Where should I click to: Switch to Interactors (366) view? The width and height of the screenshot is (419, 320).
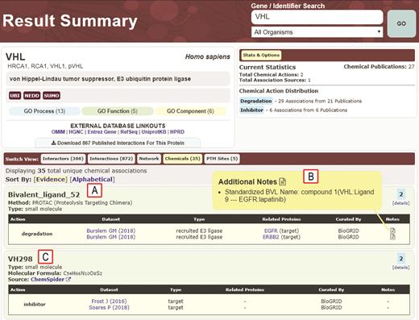pyautogui.click(x=63, y=159)
